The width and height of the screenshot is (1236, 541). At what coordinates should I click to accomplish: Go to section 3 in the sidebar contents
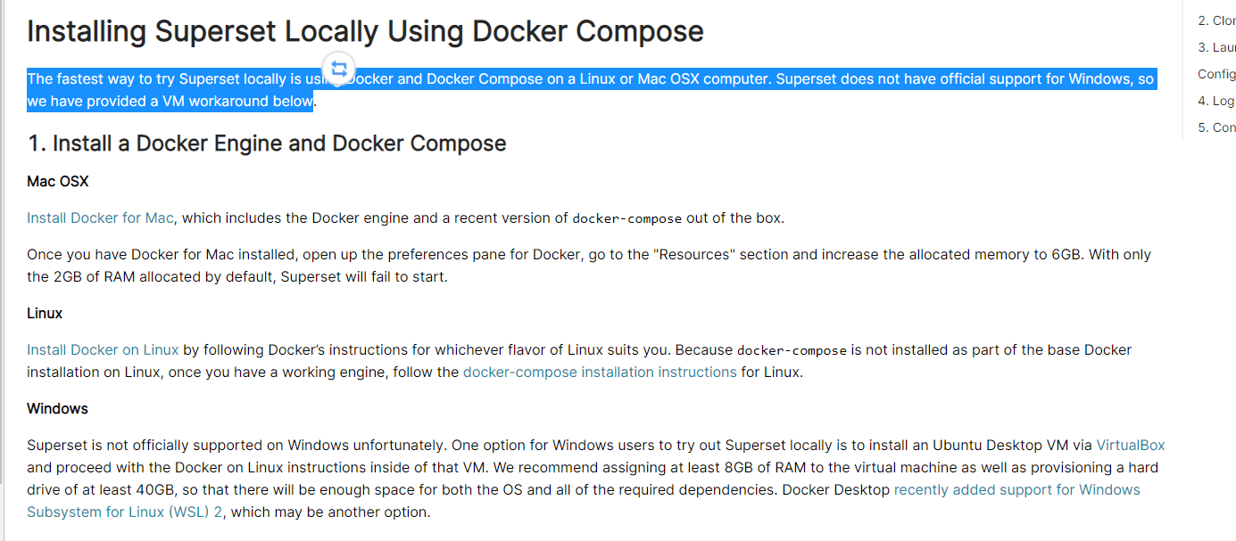1216,47
